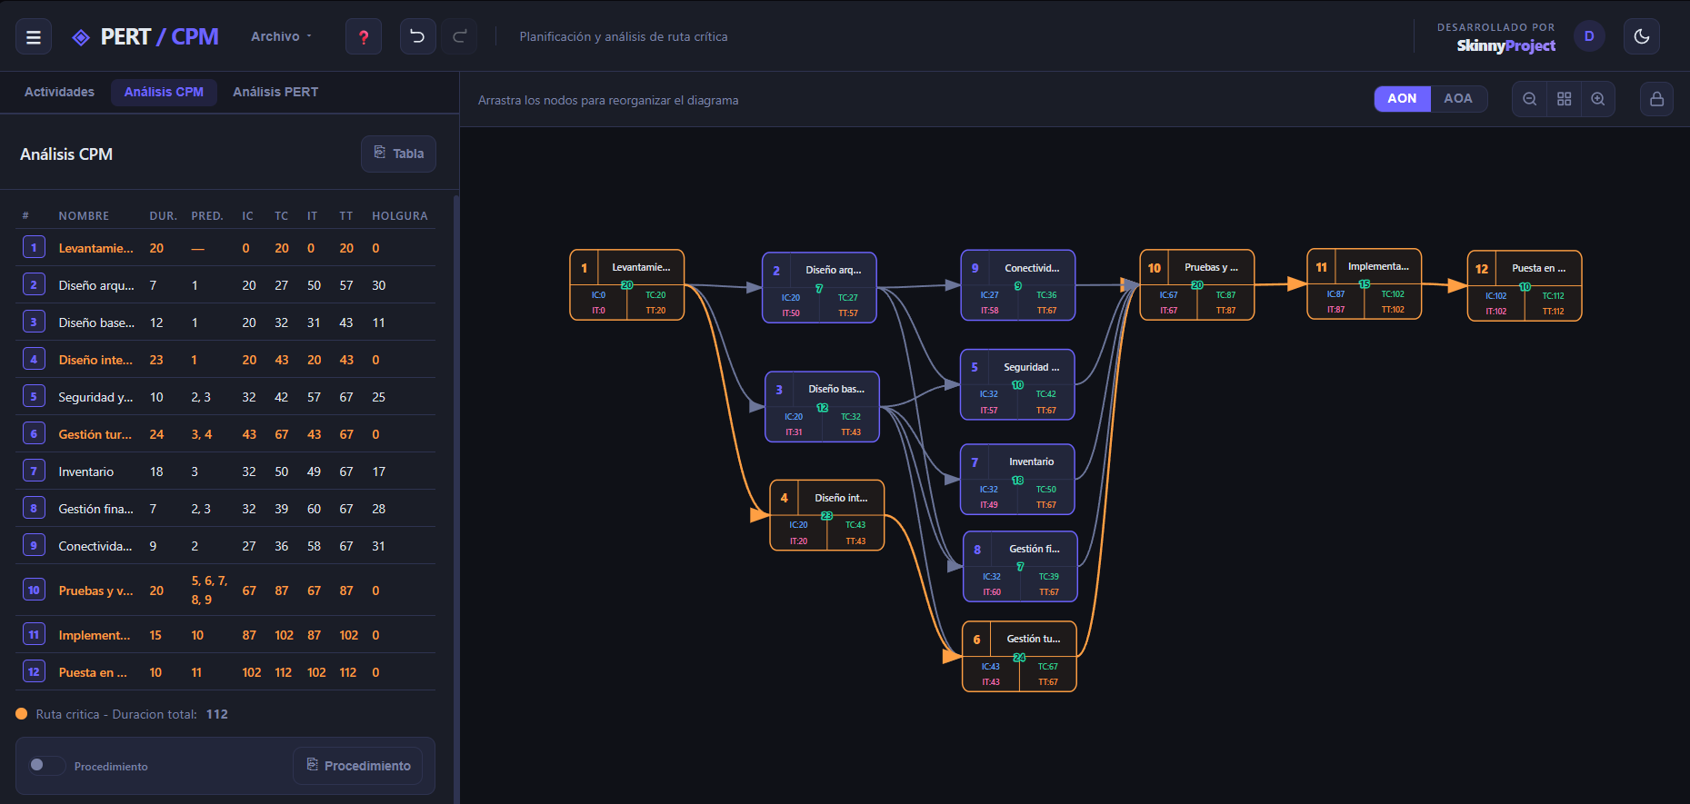Viewport: 1690px width, 804px height.
Task: Zoom in the diagram
Action: pyautogui.click(x=1598, y=99)
